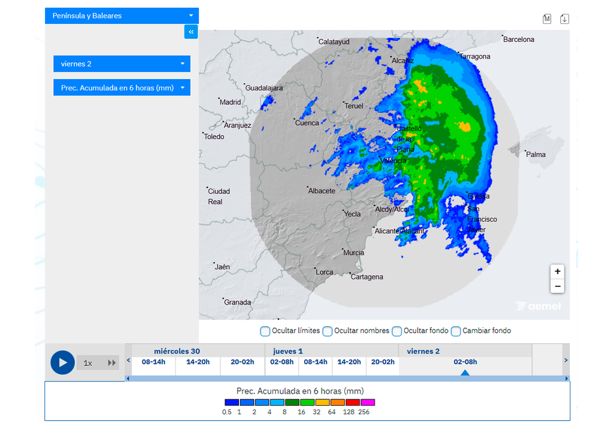Click the timeline scrollbar right end arrow
613x431 pixels.
click(566, 378)
